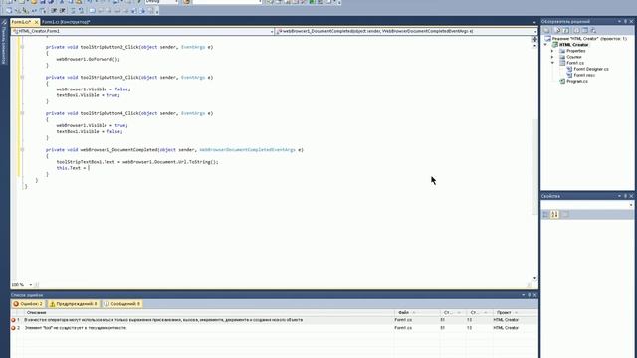Click Display Object Member List toolbar icon

[9, 11]
